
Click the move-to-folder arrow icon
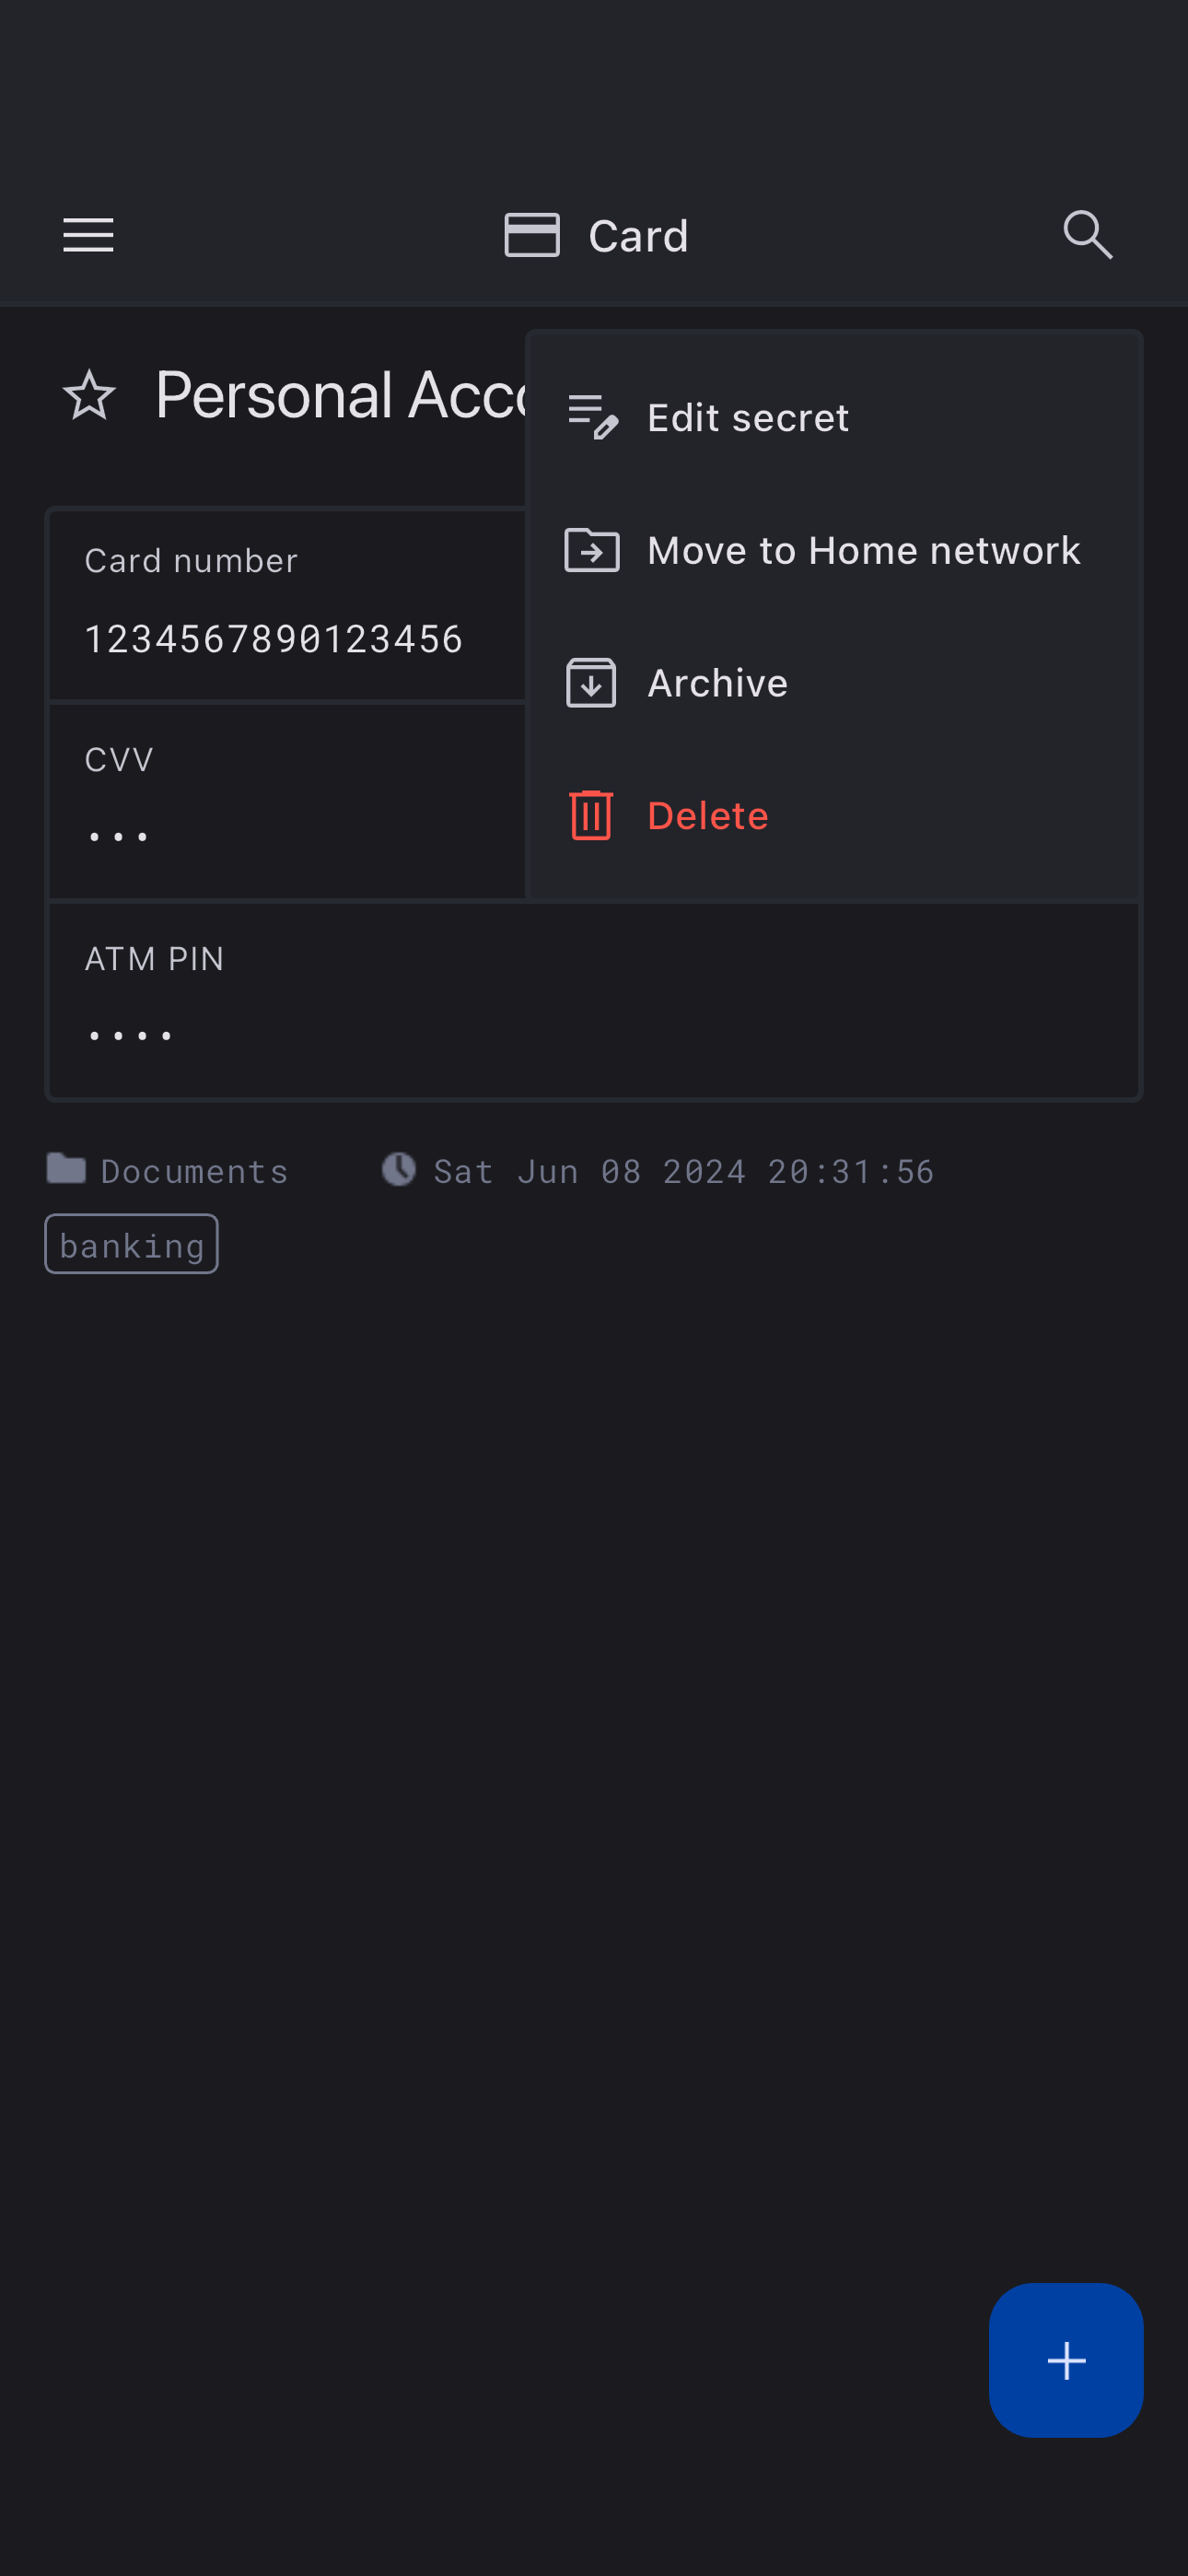click(x=591, y=551)
